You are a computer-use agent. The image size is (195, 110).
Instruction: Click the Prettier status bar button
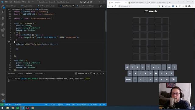(94, 105)
